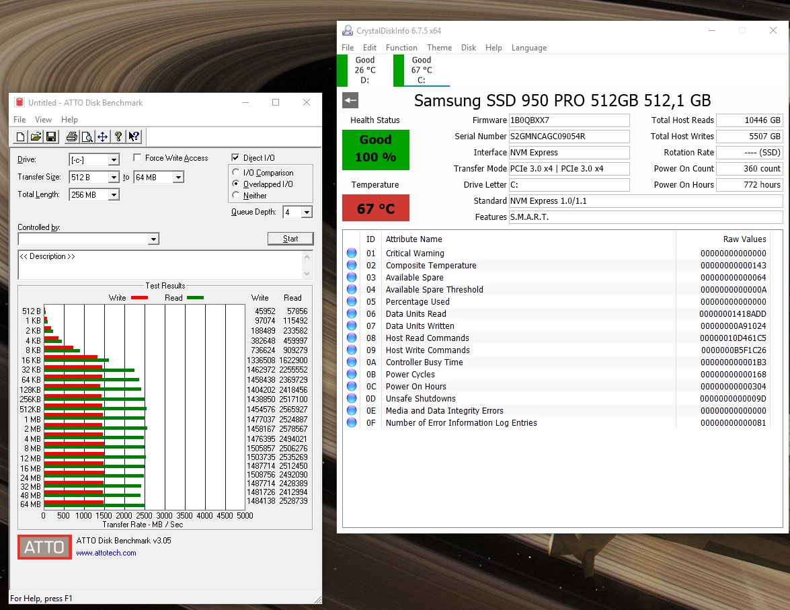790x610 pixels.
Task: Click the status orb for Critical Warning
Action: pos(352,253)
